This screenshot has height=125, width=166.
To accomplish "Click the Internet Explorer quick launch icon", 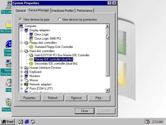I will [x=27, y=122].
